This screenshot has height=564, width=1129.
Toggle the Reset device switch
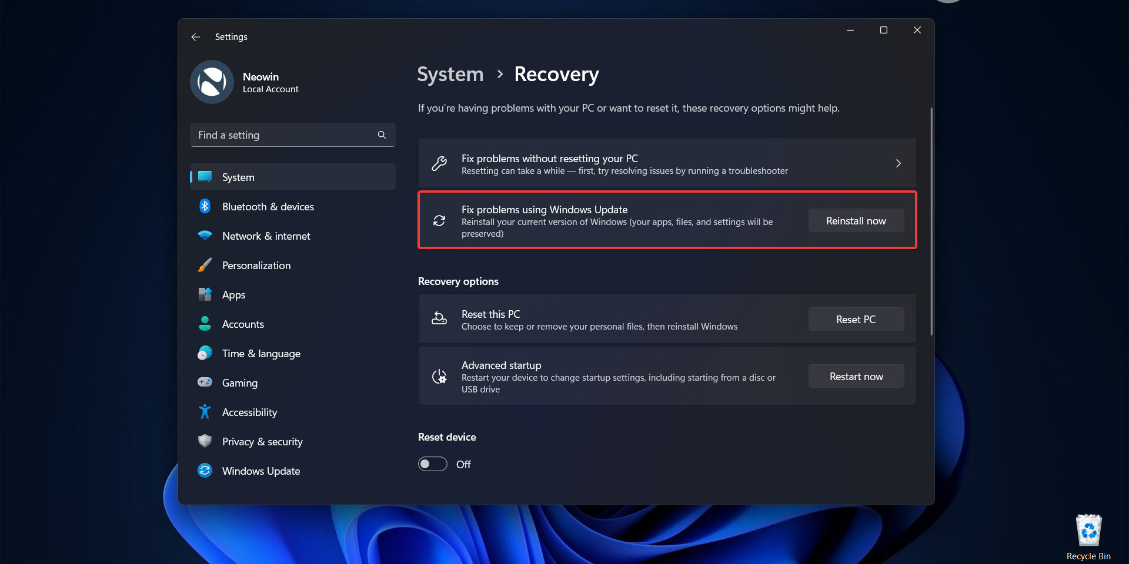tap(433, 464)
